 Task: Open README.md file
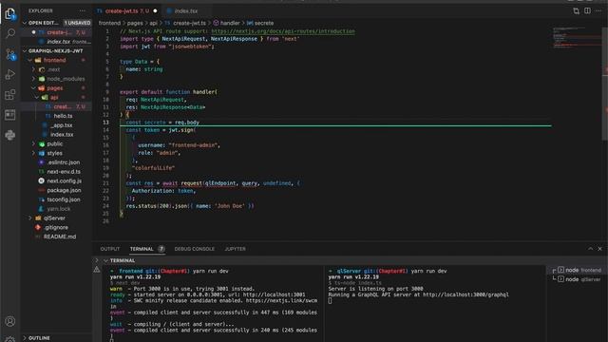(56, 237)
